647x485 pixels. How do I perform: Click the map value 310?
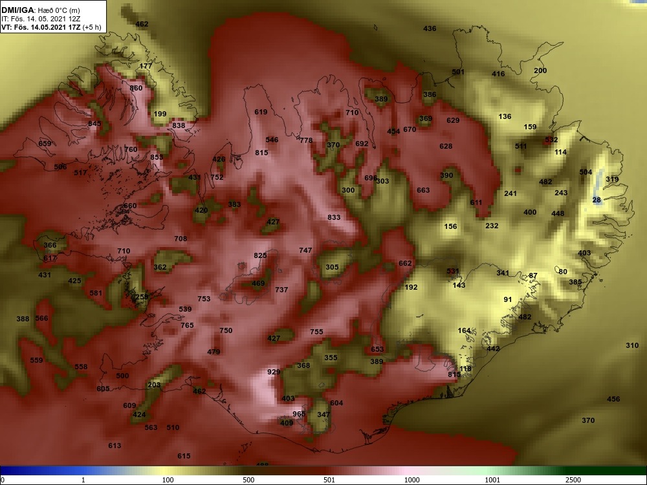click(x=632, y=345)
